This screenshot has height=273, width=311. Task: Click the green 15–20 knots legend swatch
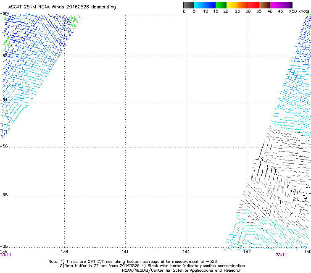click(x=221, y=5)
